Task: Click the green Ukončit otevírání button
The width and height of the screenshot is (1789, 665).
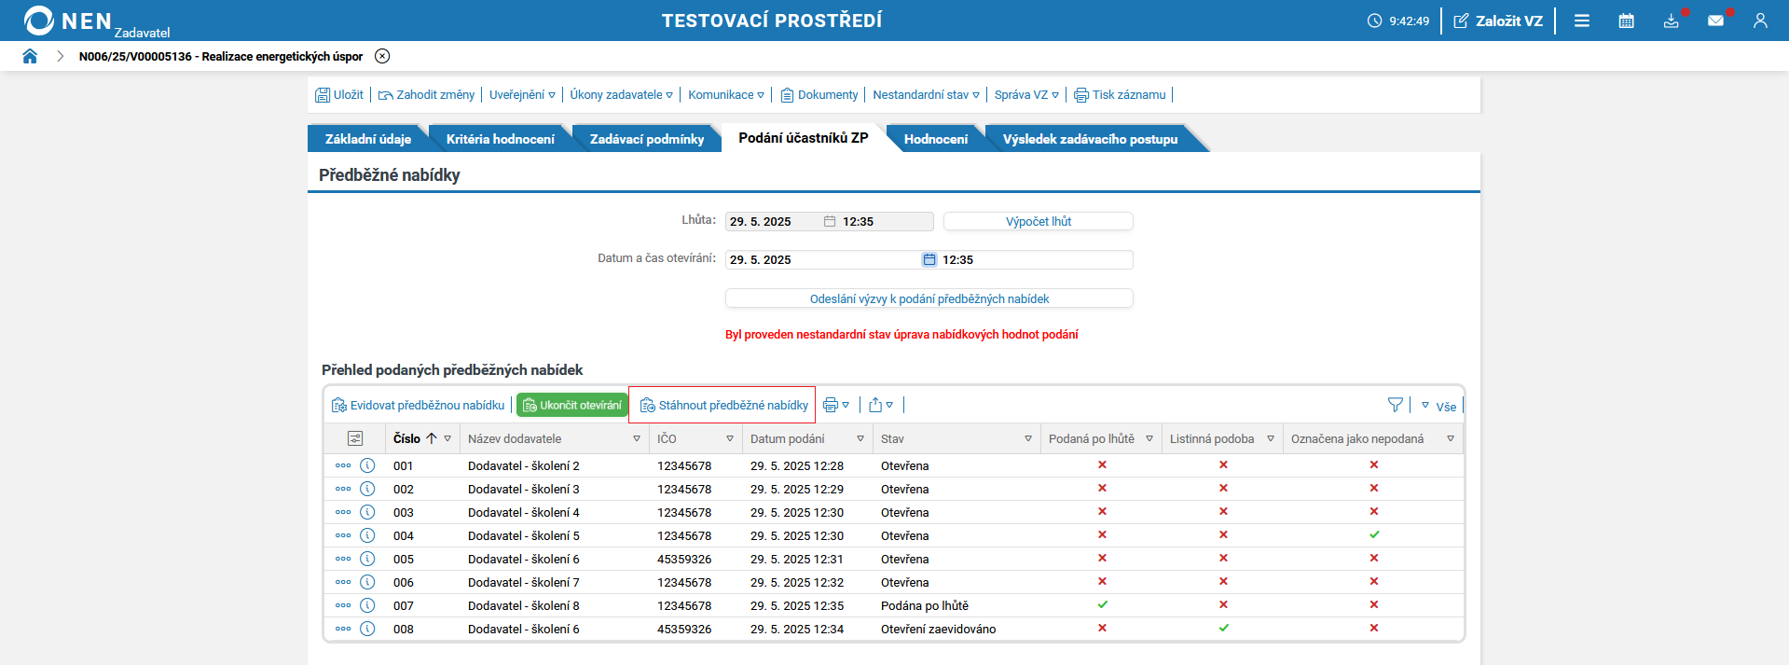Action: tap(571, 405)
